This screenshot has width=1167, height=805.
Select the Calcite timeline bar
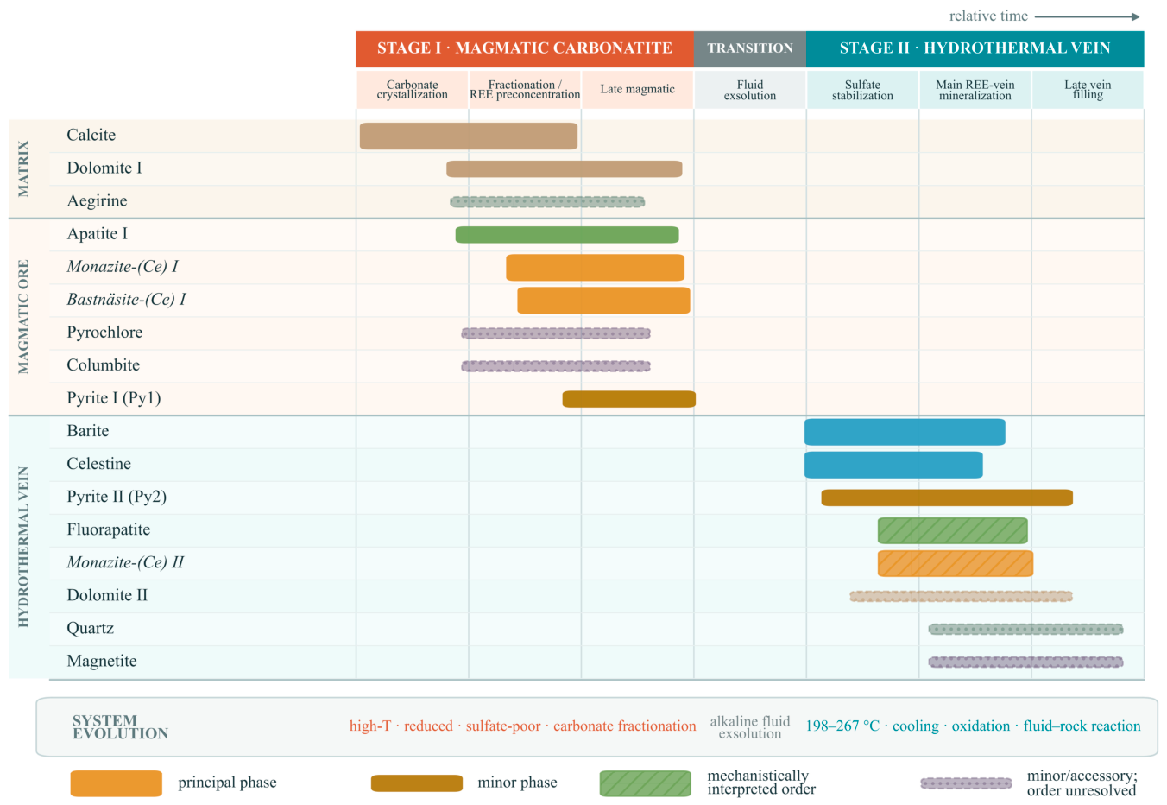(469, 136)
